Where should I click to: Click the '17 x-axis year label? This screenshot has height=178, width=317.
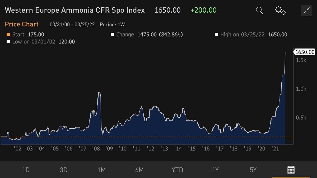220,149
